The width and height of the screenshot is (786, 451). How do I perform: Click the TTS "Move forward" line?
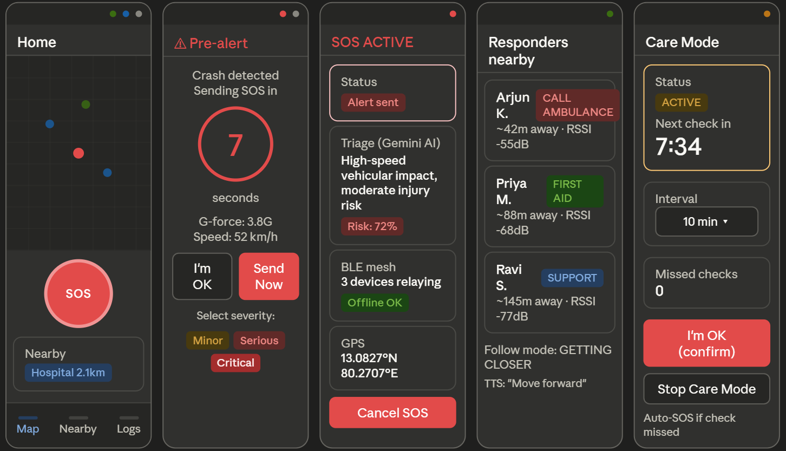(x=535, y=383)
